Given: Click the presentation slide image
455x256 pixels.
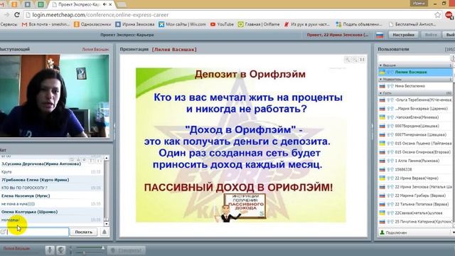Looking at the screenshot, I should (241, 145).
